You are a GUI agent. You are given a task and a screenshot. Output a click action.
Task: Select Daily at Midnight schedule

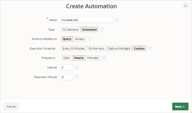coord(119,49)
